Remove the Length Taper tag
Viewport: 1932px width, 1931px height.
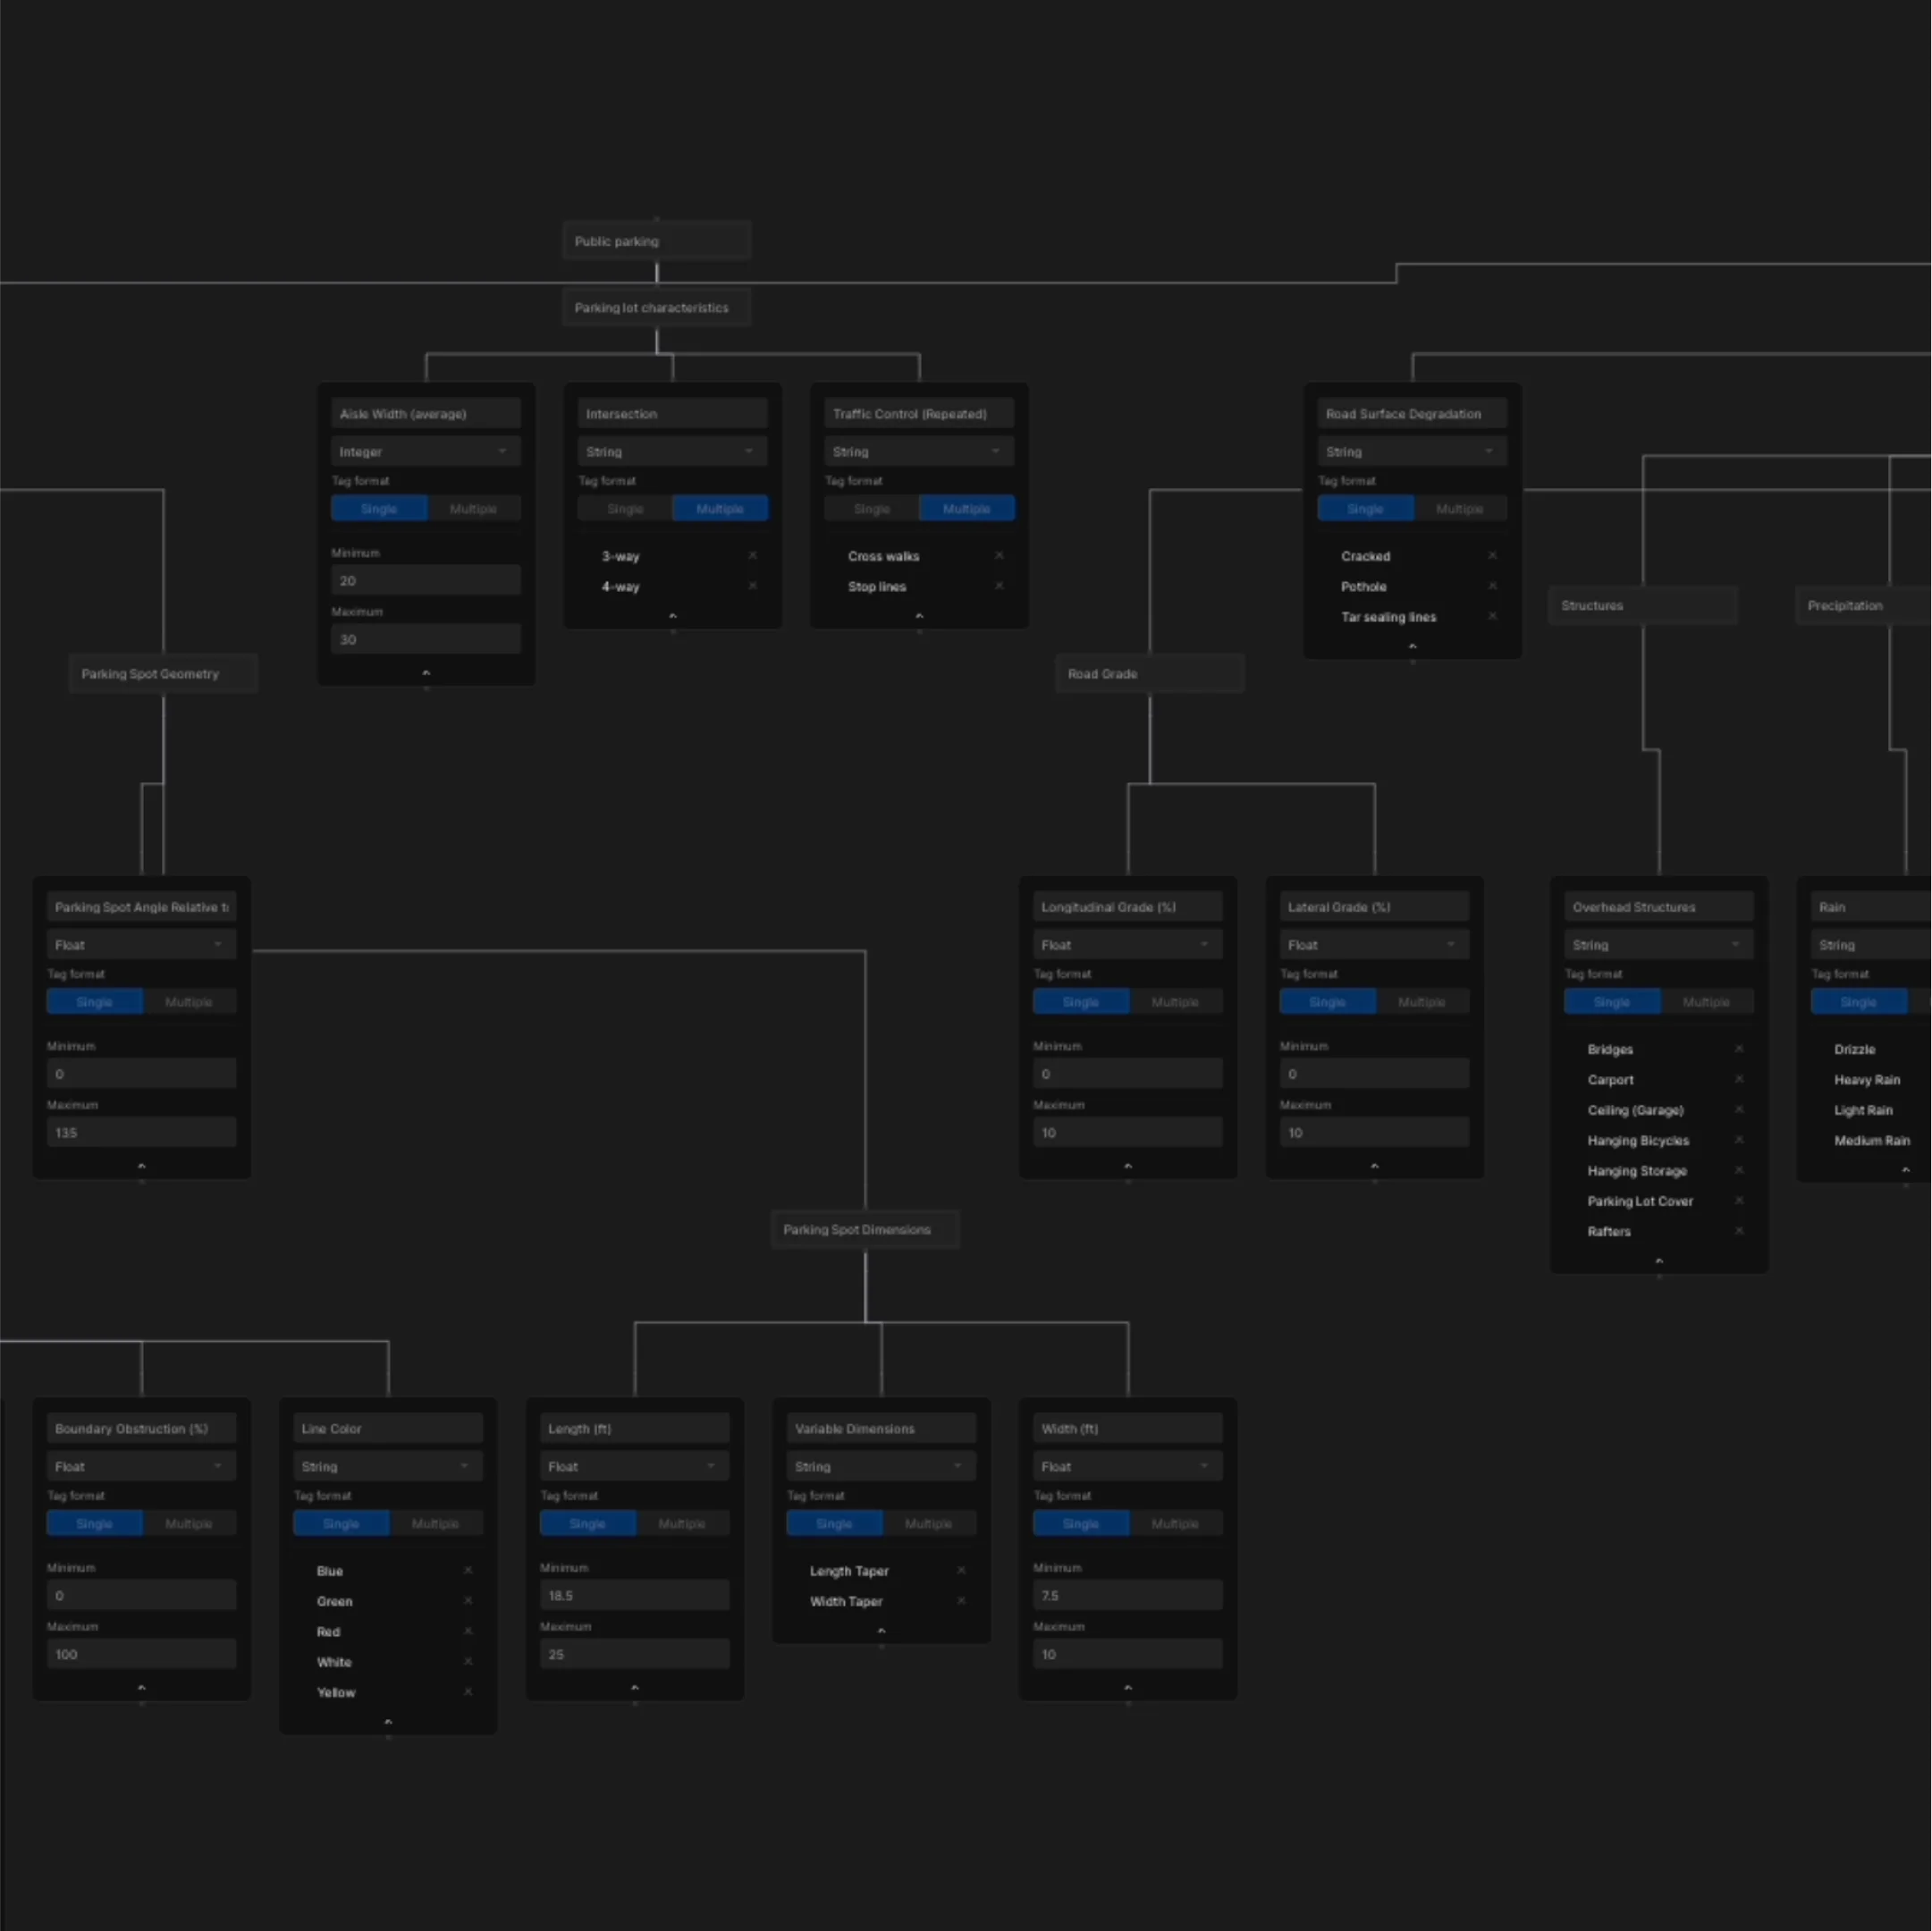(x=961, y=1570)
